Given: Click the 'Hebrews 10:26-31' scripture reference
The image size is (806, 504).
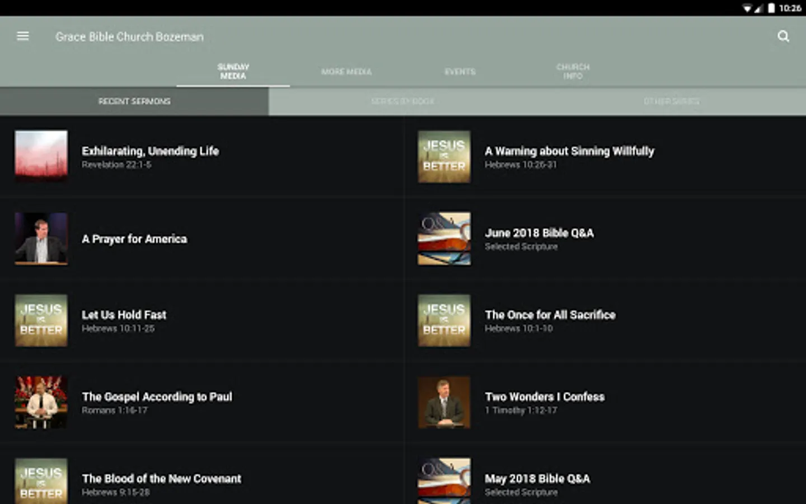Looking at the screenshot, I should tap(521, 165).
